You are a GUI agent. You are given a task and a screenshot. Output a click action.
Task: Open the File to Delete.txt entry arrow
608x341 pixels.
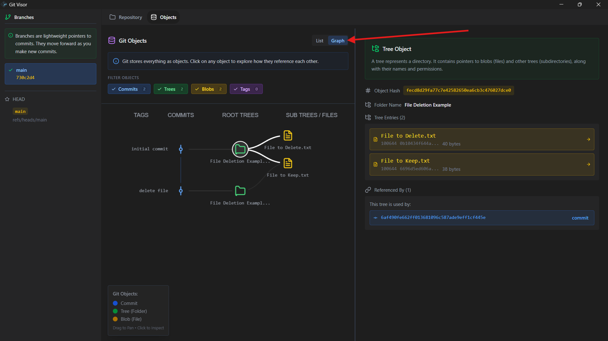click(588, 139)
